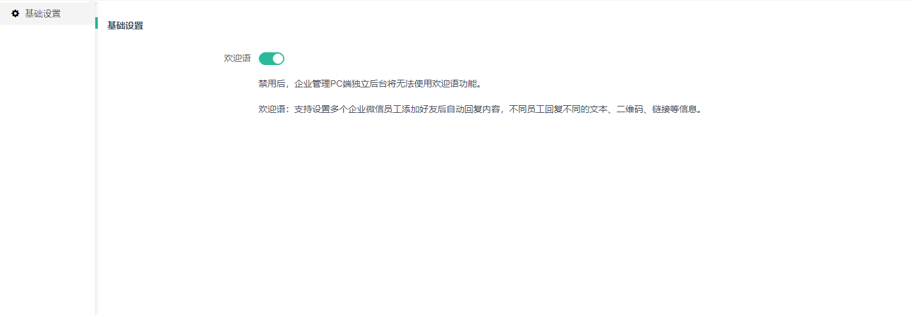912x315 pixels.
Task: Click the phrase 企业微信员工 in the description
Action: pos(373,109)
